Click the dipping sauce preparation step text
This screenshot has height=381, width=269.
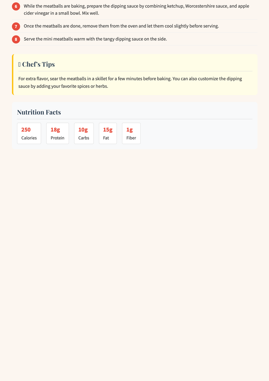(x=137, y=9)
